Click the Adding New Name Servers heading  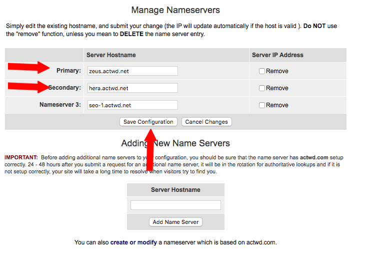[175, 144]
